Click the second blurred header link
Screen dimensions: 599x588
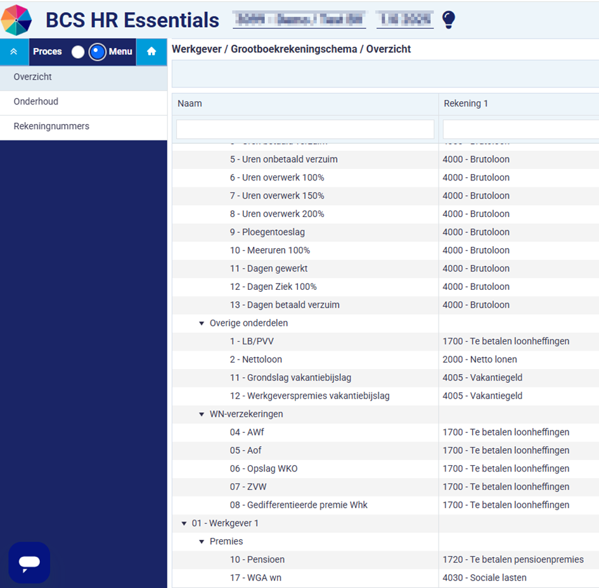click(x=405, y=20)
